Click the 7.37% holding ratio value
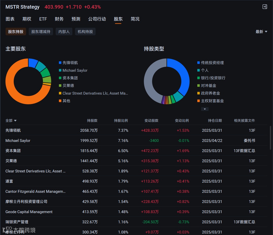This screenshot has width=273, height=235. pos(123,130)
